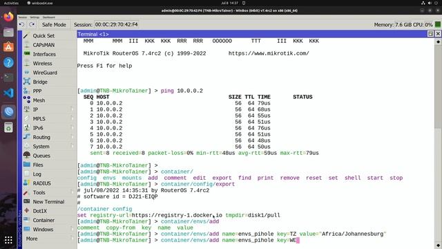Open the CAPsMAN icon

[x=26, y=45]
